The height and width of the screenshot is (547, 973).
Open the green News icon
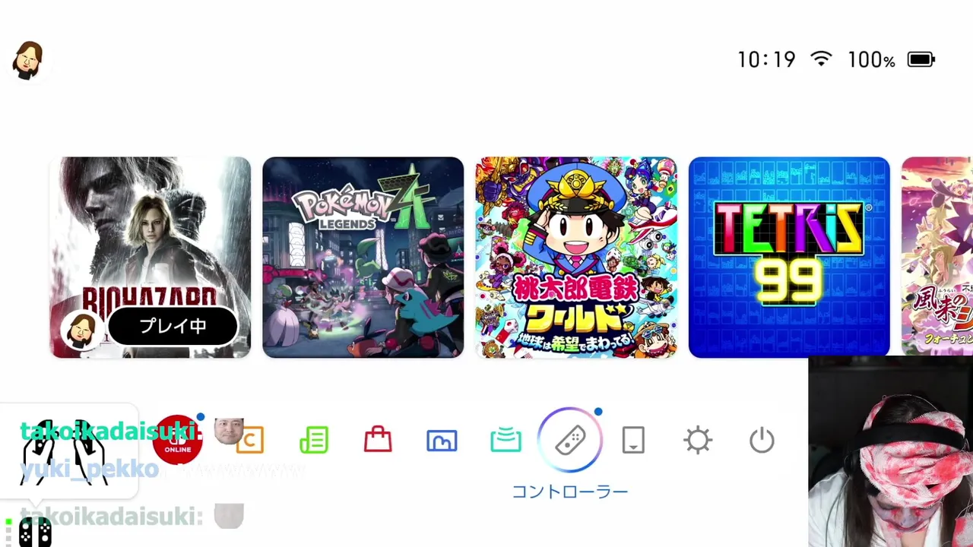[x=314, y=440]
